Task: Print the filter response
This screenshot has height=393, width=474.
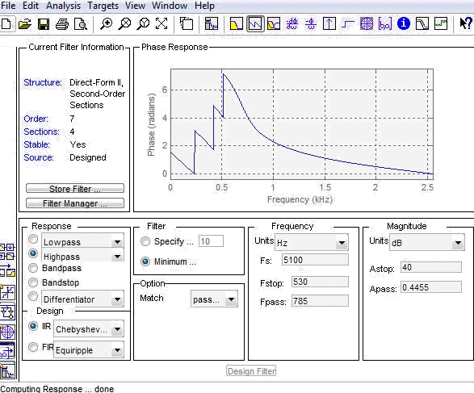Action: pyautogui.click(x=62, y=23)
